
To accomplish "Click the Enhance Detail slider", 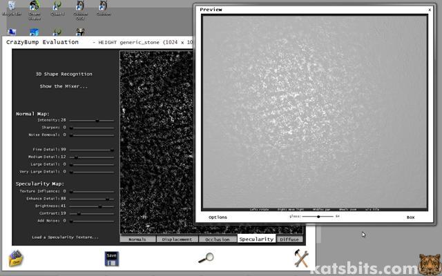I will click(x=92, y=199).
